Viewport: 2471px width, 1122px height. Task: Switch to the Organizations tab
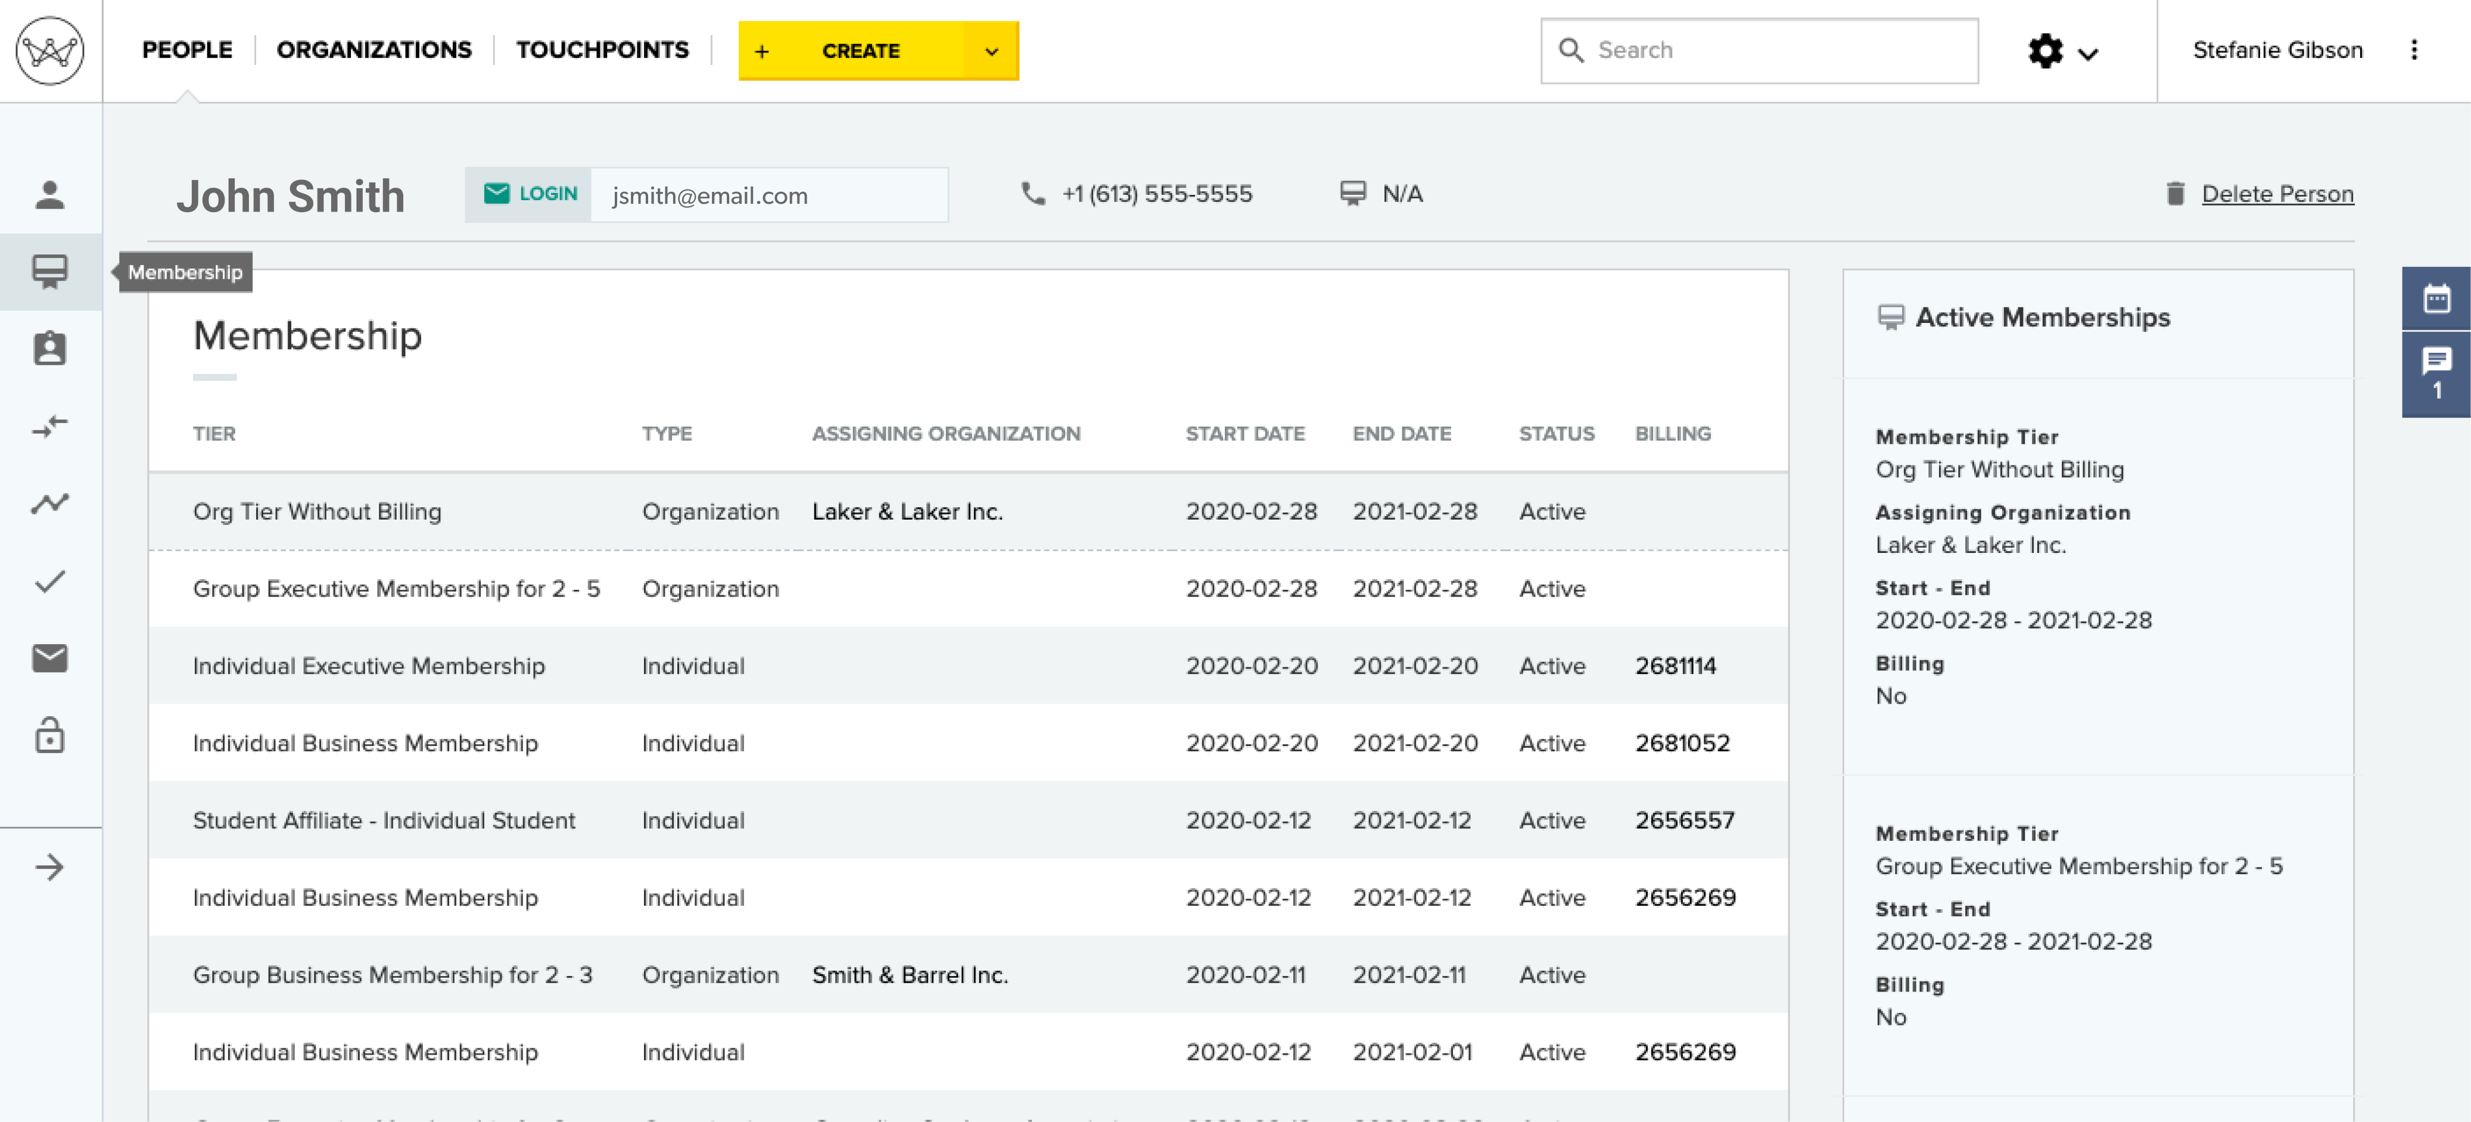click(373, 50)
